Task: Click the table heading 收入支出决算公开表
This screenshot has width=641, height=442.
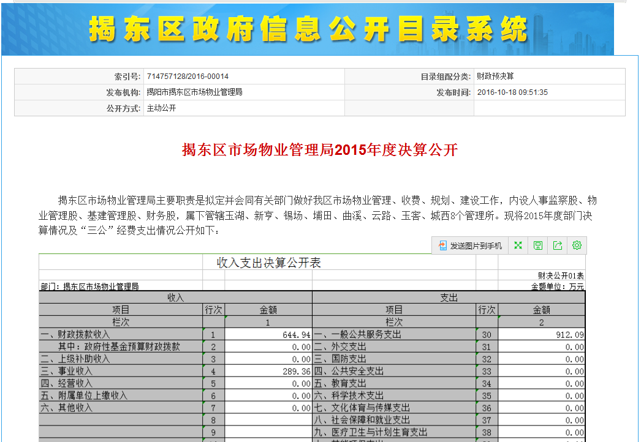Action: (268, 263)
